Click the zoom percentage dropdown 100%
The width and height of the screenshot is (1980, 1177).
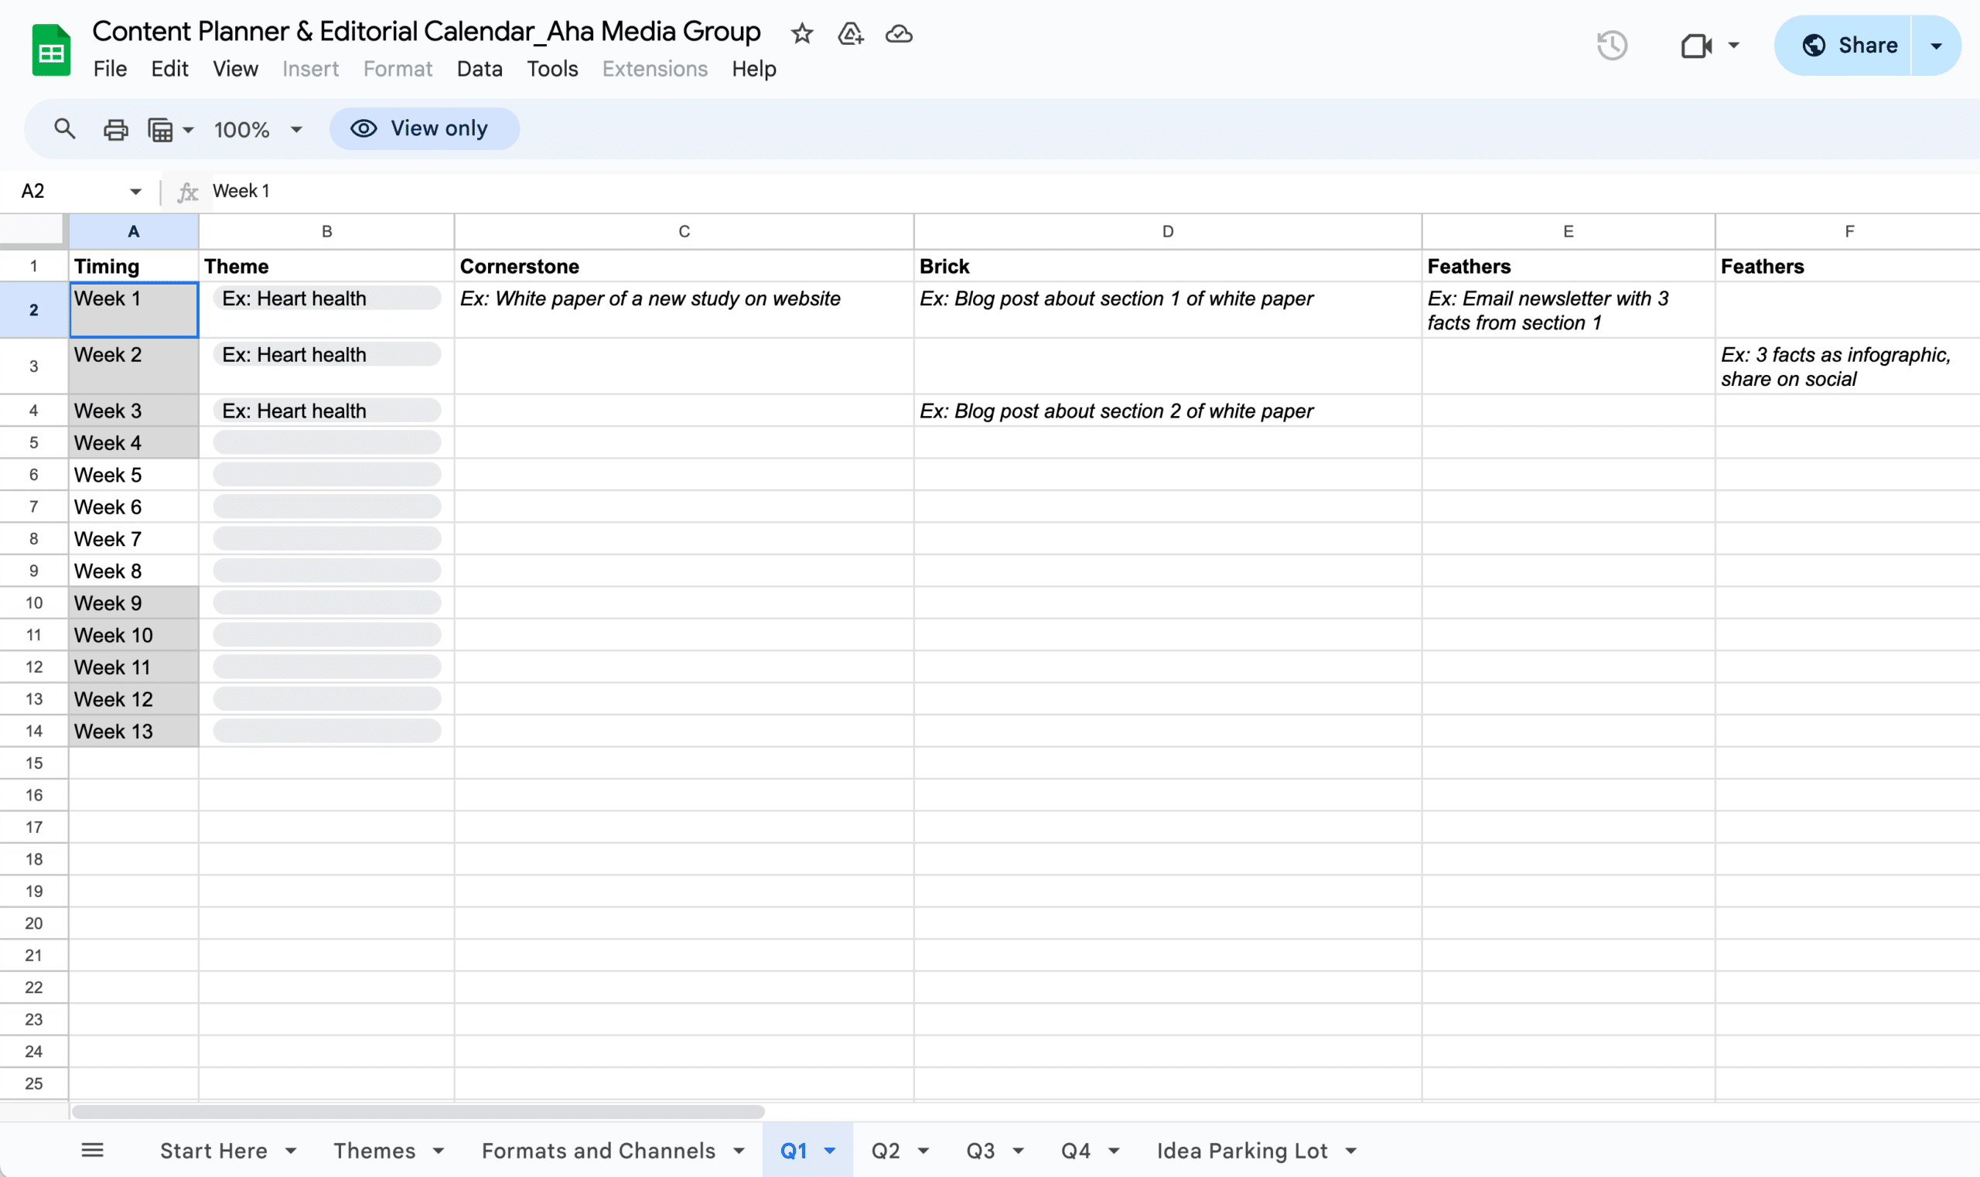click(x=257, y=128)
